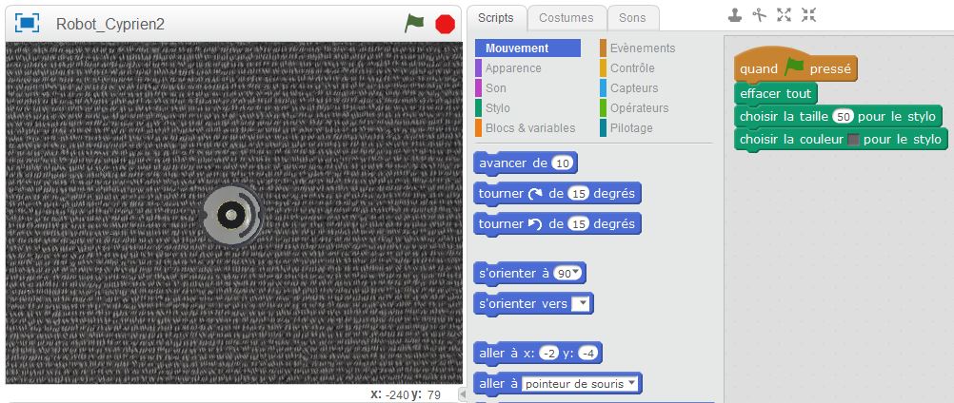Select the duplicate stamp tool

(x=735, y=14)
